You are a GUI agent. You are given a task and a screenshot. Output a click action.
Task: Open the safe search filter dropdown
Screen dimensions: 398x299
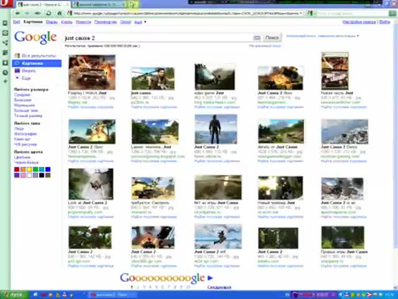click(x=340, y=36)
